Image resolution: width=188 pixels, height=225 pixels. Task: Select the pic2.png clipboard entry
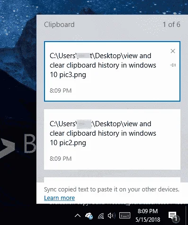[112, 139]
